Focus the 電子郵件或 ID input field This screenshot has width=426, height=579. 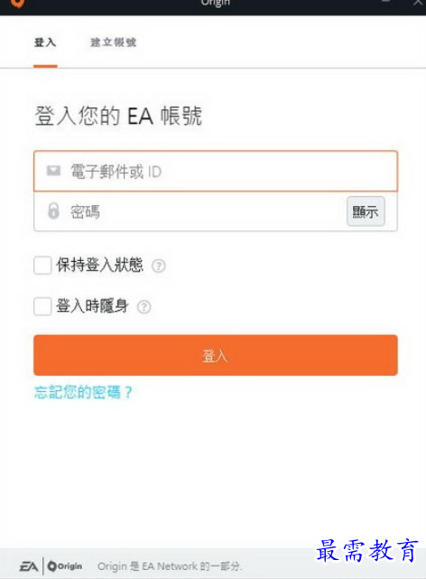pyautogui.click(x=216, y=171)
